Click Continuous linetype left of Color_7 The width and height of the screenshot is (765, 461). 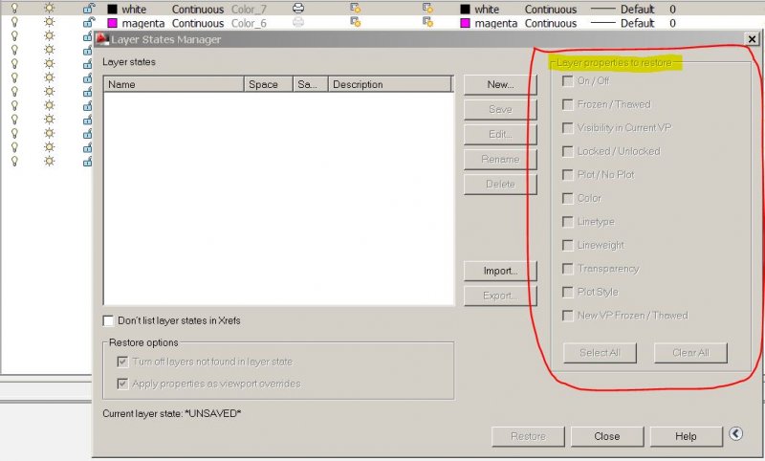point(198,10)
